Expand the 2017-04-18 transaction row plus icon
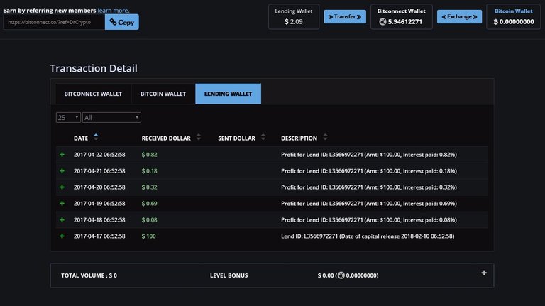This screenshot has height=306, width=545. point(62,220)
